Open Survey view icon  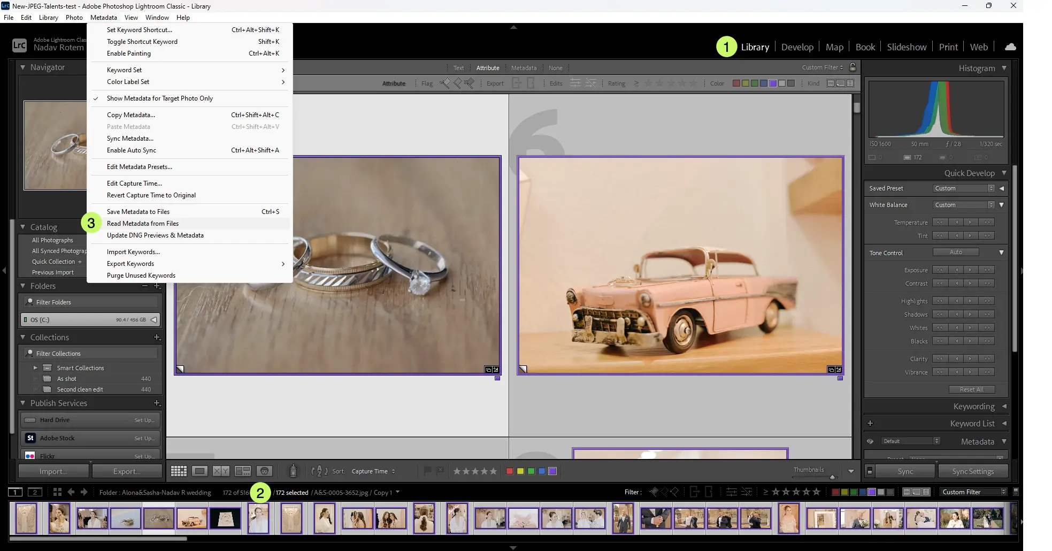coord(243,471)
